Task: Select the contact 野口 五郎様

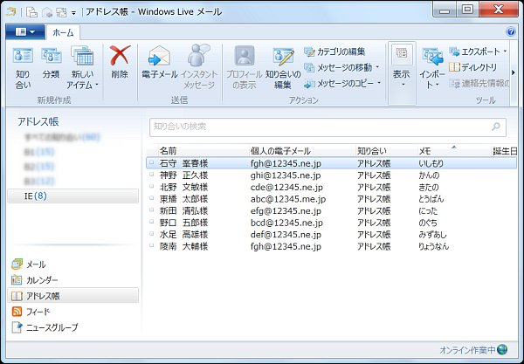Action: (183, 223)
